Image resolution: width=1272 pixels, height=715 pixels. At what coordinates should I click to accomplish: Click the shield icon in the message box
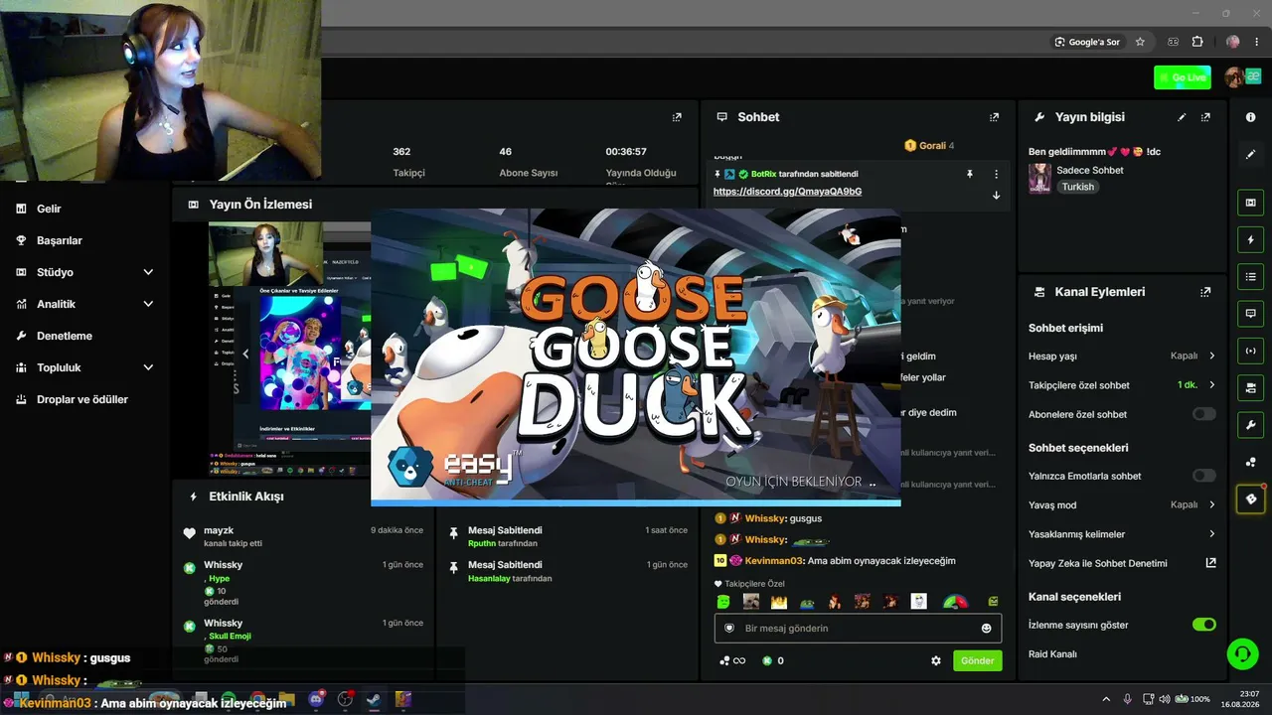point(728,629)
